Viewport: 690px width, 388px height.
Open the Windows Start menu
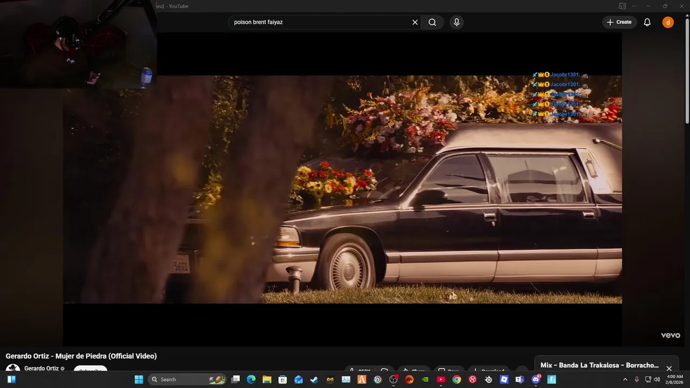click(x=138, y=379)
